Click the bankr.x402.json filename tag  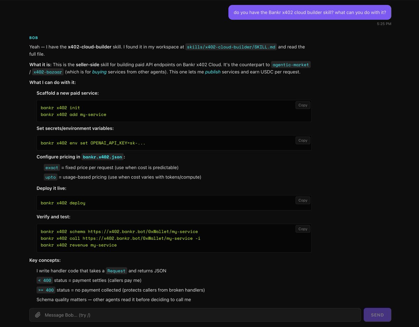103,157
